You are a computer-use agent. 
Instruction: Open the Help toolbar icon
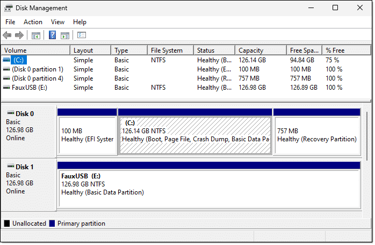tap(52, 35)
